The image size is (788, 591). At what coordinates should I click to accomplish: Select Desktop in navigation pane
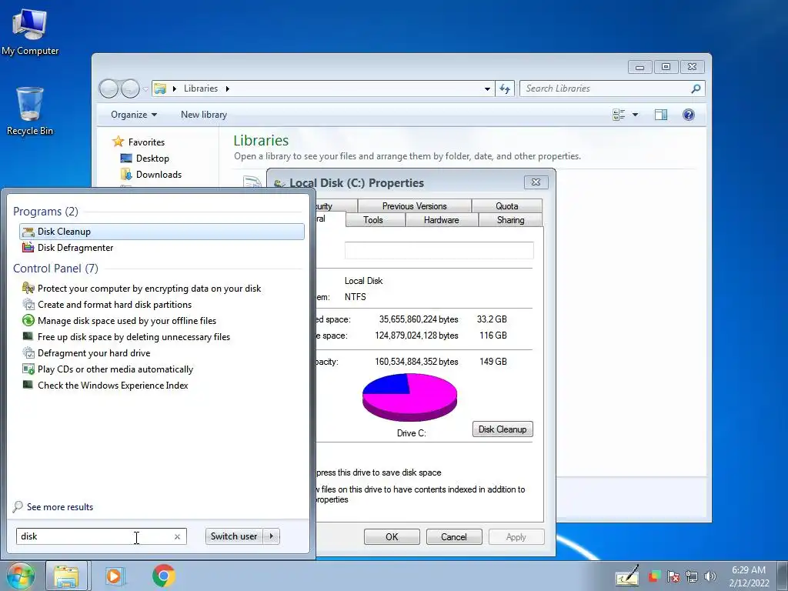coord(145,159)
